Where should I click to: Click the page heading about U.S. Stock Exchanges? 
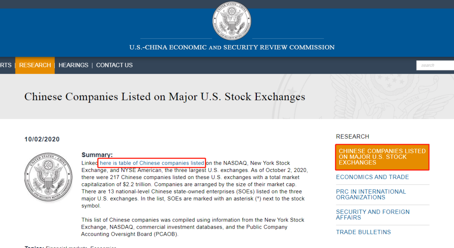pos(164,97)
